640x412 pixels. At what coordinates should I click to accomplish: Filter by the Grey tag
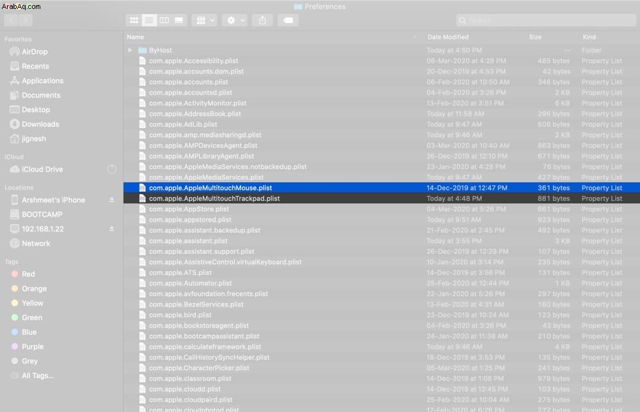point(24,361)
